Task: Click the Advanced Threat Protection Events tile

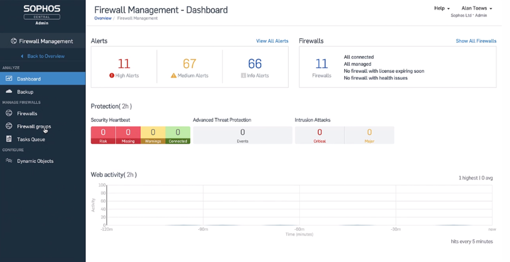Action: [x=243, y=135]
